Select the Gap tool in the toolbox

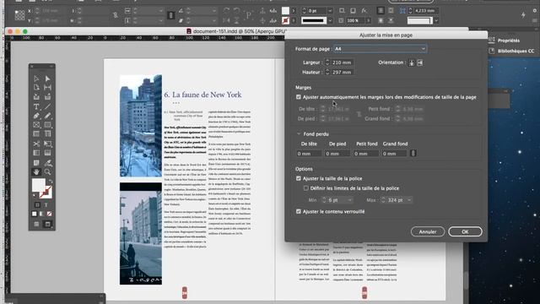47,88
